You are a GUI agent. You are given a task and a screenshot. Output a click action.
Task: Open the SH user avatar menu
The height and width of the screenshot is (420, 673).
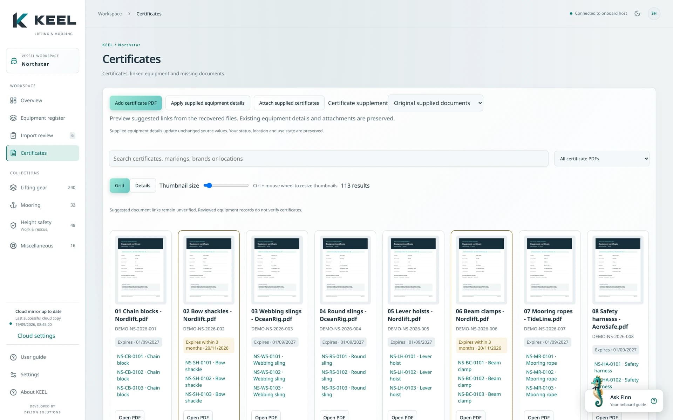coord(654,13)
